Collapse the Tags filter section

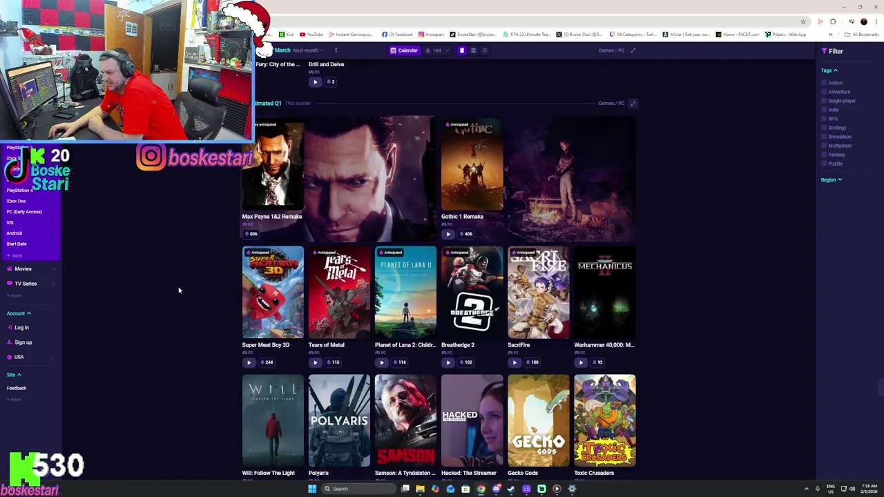click(x=829, y=70)
